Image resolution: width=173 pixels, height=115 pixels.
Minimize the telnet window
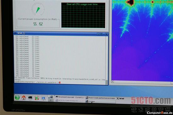98,34
